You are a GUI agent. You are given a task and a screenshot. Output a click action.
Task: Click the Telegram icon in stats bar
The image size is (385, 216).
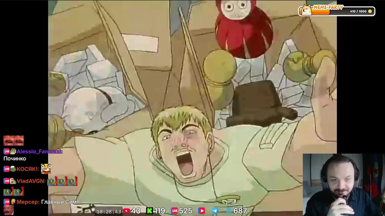point(215,211)
